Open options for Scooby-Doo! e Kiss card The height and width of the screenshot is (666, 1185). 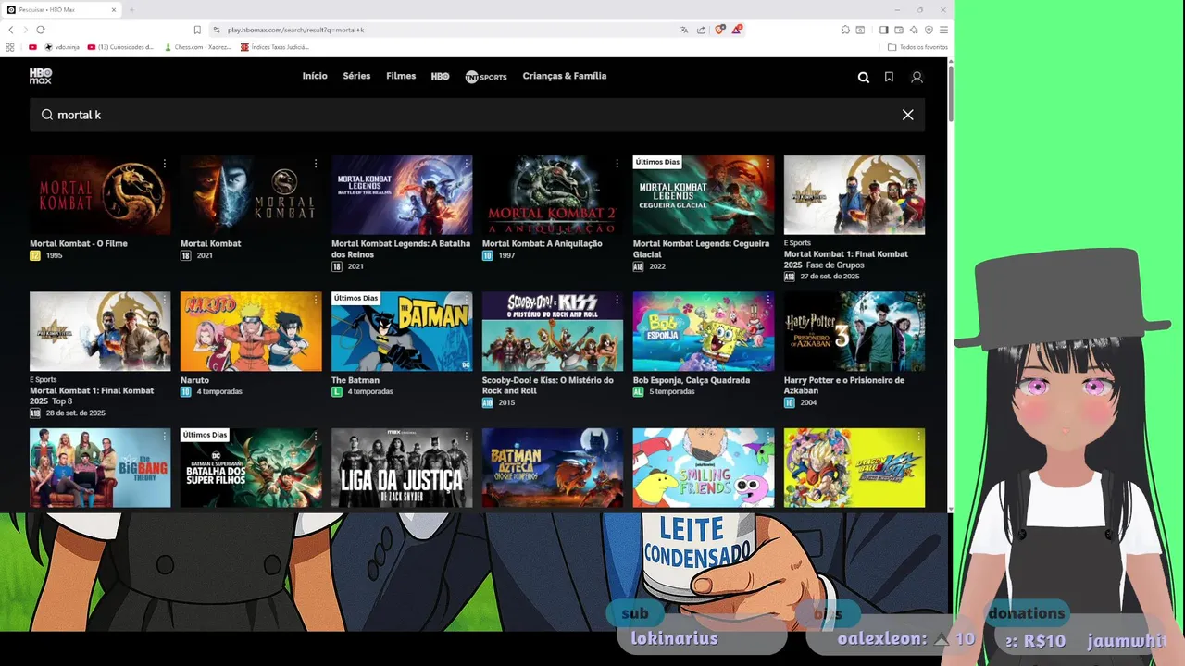[617, 301]
